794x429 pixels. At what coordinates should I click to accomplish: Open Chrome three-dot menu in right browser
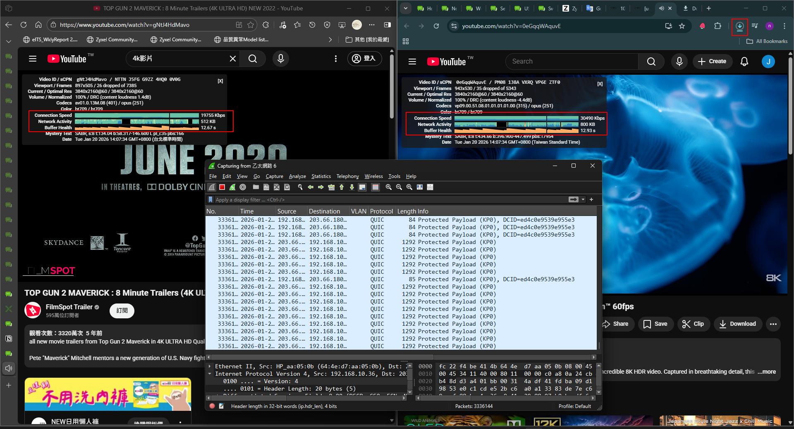coord(784,26)
